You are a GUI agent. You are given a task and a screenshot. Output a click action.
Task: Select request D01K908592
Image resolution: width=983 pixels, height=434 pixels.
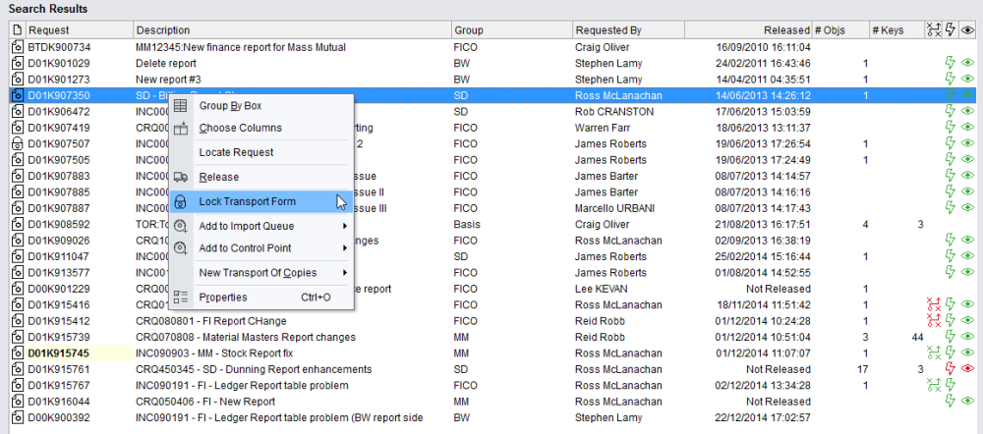click(59, 224)
